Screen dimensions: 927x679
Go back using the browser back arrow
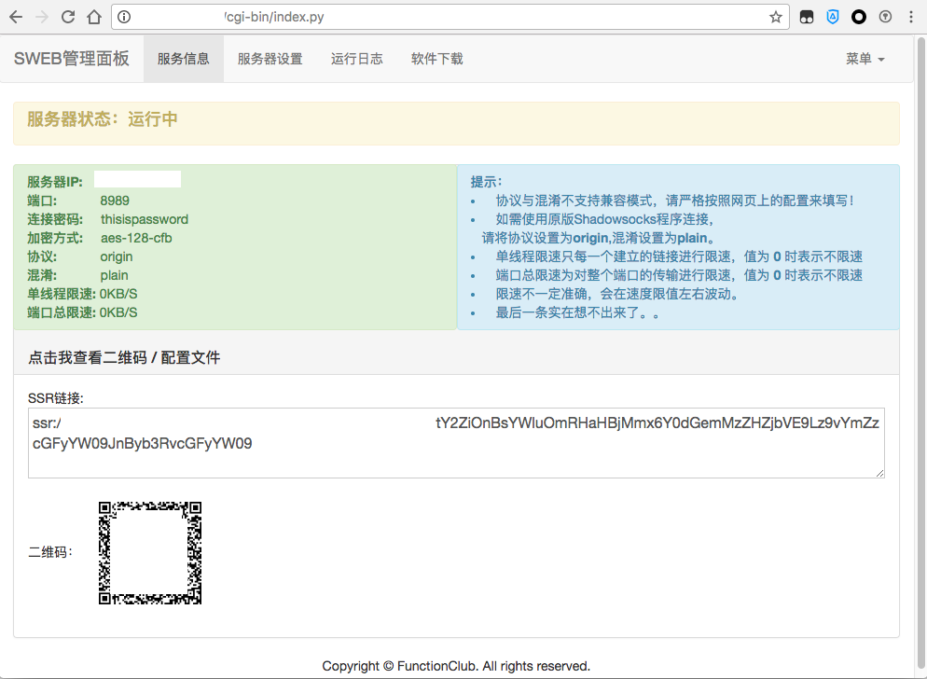16,17
